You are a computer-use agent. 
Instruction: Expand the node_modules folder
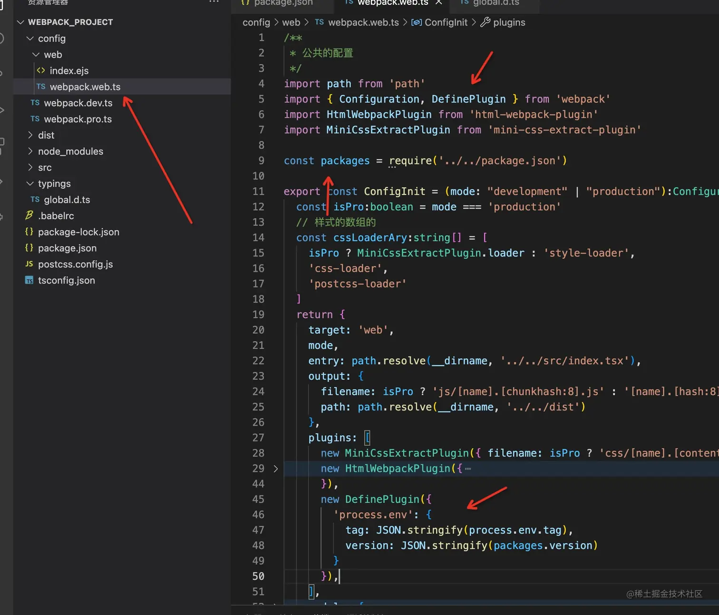point(30,151)
